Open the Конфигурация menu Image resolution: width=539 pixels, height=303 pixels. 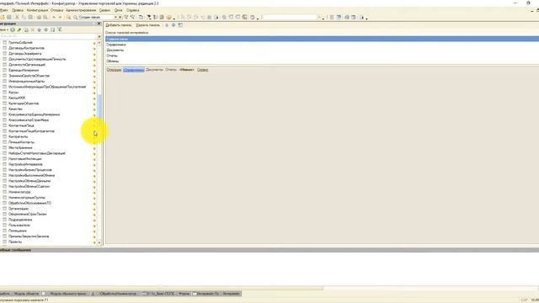pyautogui.click(x=37, y=10)
